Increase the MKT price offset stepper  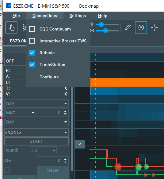[65, 112]
